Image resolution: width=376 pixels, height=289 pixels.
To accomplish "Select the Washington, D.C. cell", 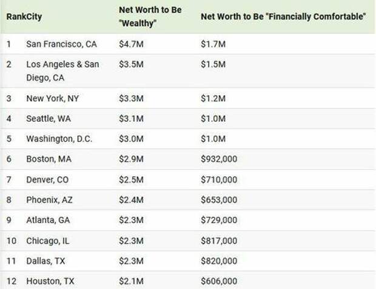I will pos(59,139).
